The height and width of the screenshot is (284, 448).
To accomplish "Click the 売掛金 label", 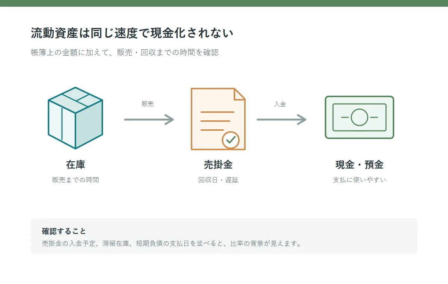I will pos(218,164).
